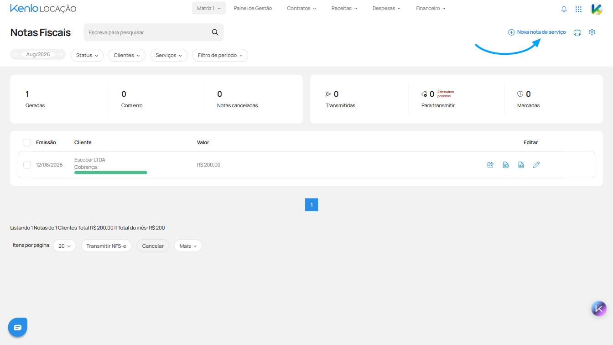Click the Editar column header
613x345 pixels.
[531, 142]
